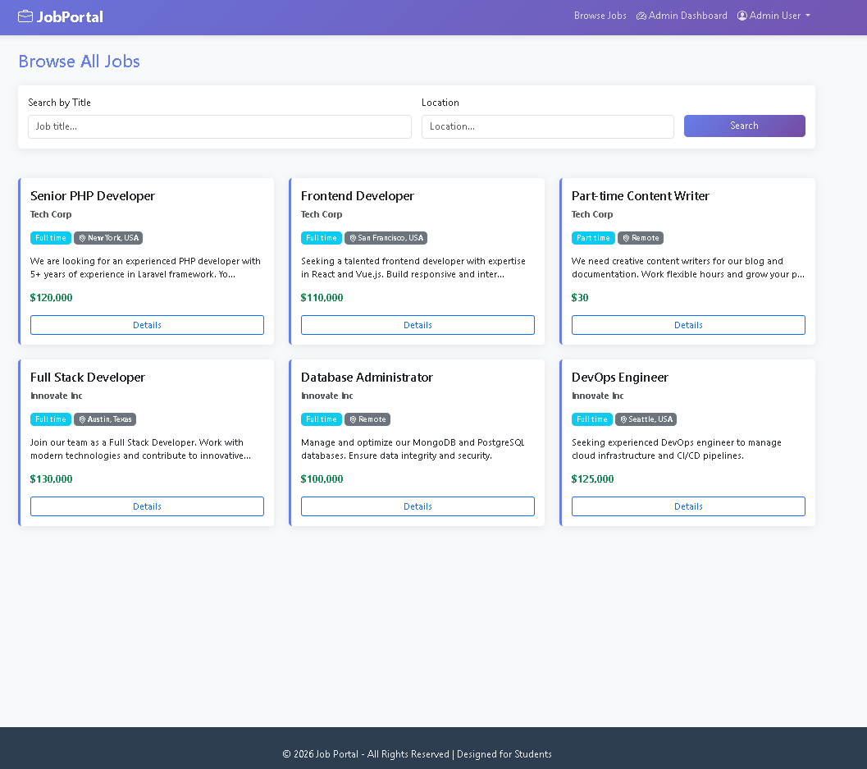This screenshot has height=769, width=867.
Task: Go to the JobPortal home brand link
Action: click(x=60, y=16)
